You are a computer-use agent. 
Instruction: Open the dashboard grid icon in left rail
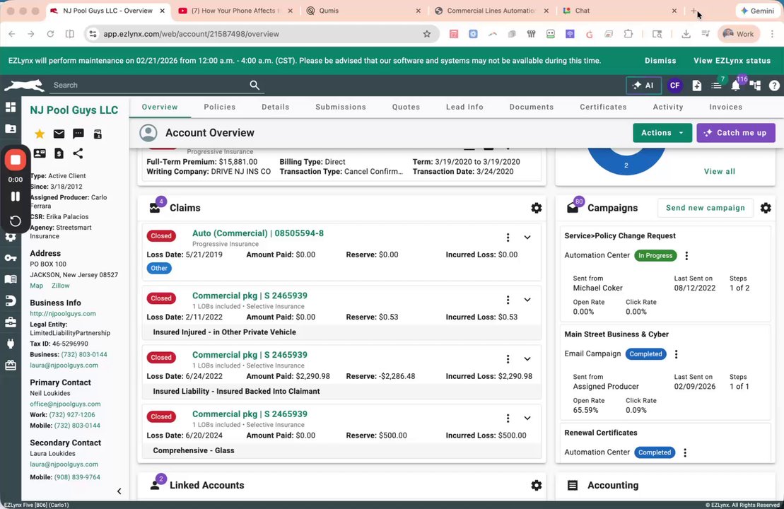(x=11, y=107)
